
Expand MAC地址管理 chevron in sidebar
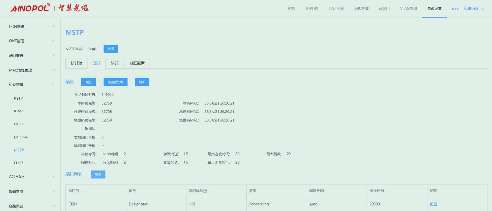53,70
